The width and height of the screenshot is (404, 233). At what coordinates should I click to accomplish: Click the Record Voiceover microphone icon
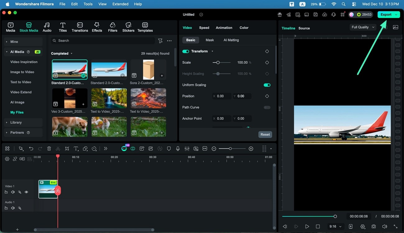(x=178, y=148)
